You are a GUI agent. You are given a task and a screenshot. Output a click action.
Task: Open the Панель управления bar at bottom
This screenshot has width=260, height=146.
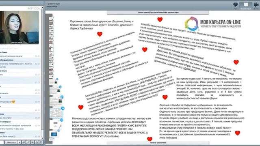[x=158, y=143]
